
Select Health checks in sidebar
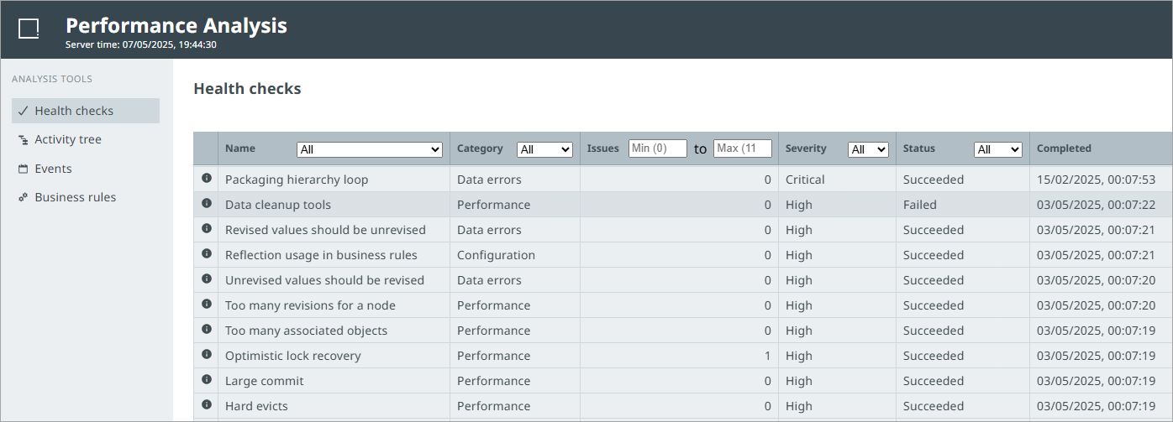click(74, 111)
